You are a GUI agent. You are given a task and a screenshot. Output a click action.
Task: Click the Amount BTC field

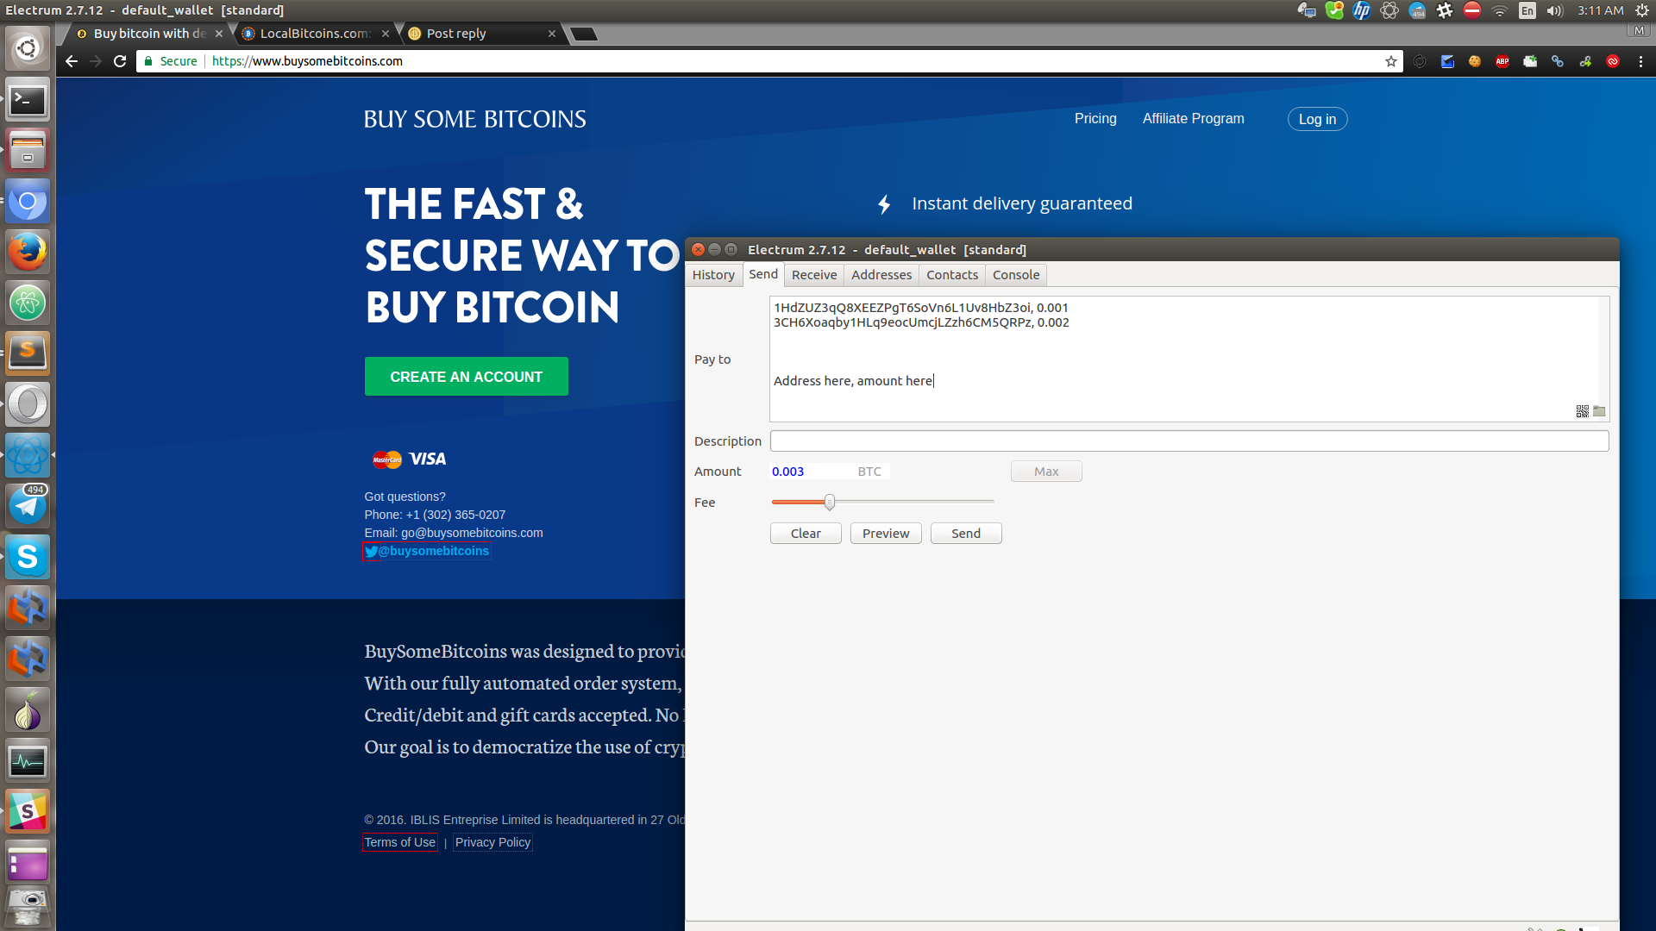click(830, 472)
